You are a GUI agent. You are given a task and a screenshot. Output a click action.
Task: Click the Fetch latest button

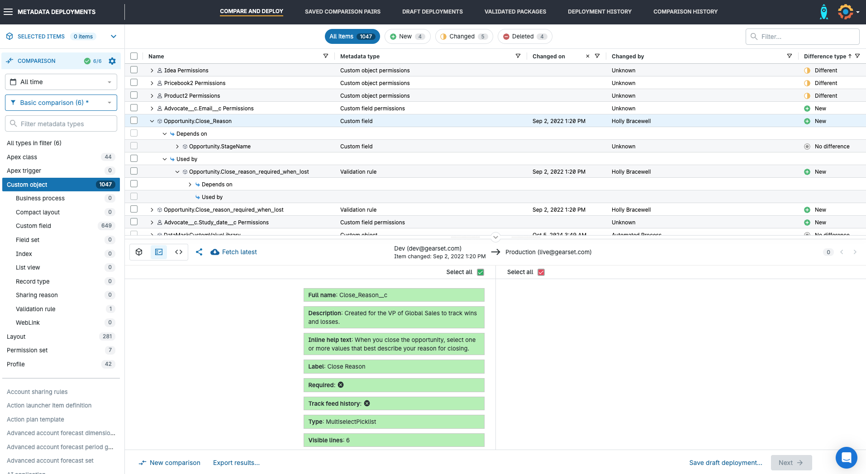pos(234,252)
